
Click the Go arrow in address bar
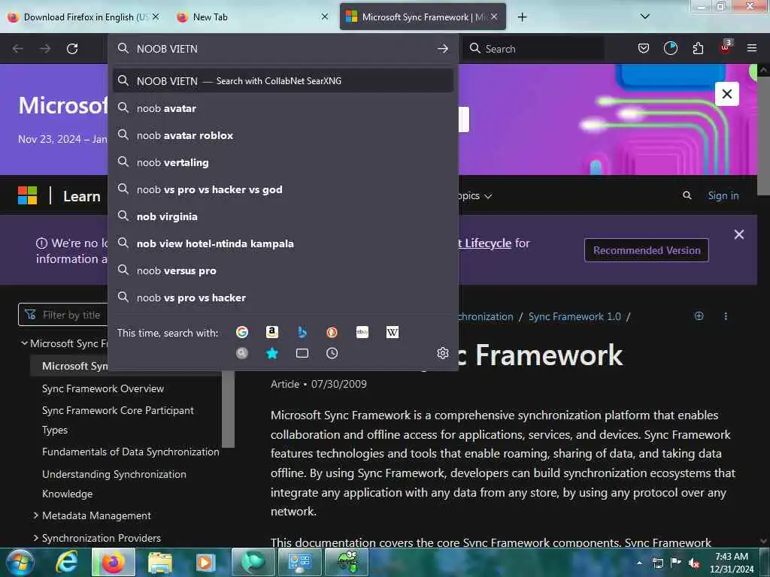(x=442, y=49)
